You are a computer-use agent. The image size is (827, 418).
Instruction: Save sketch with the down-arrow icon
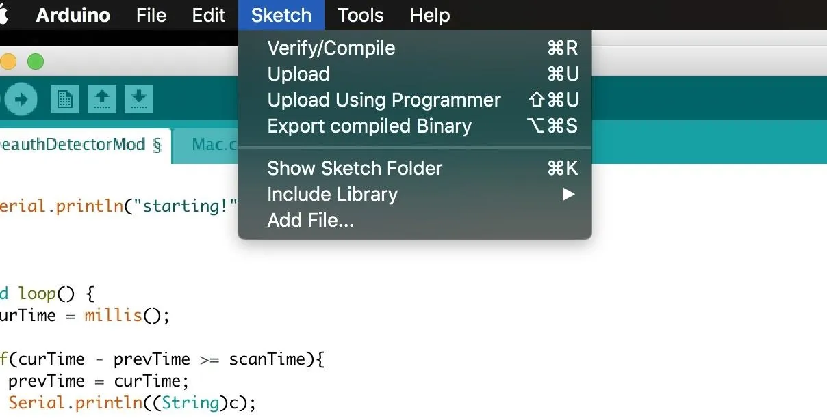point(138,100)
